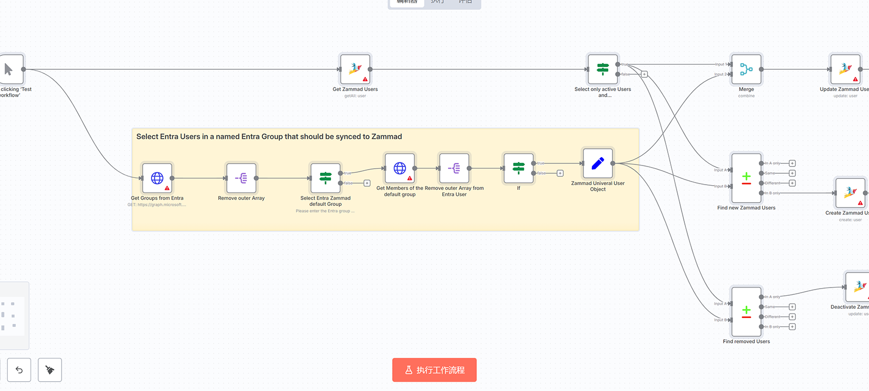The width and height of the screenshot is (869, 391).
Task: Click the broom tidy-up workflow icon
Action: (50, 370)
